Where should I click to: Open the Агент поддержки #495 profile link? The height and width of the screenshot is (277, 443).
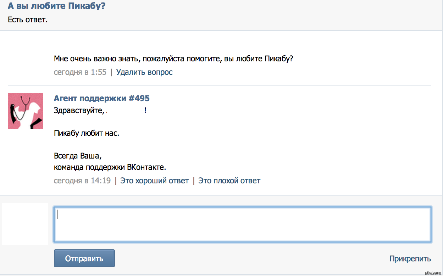[102, 98]
